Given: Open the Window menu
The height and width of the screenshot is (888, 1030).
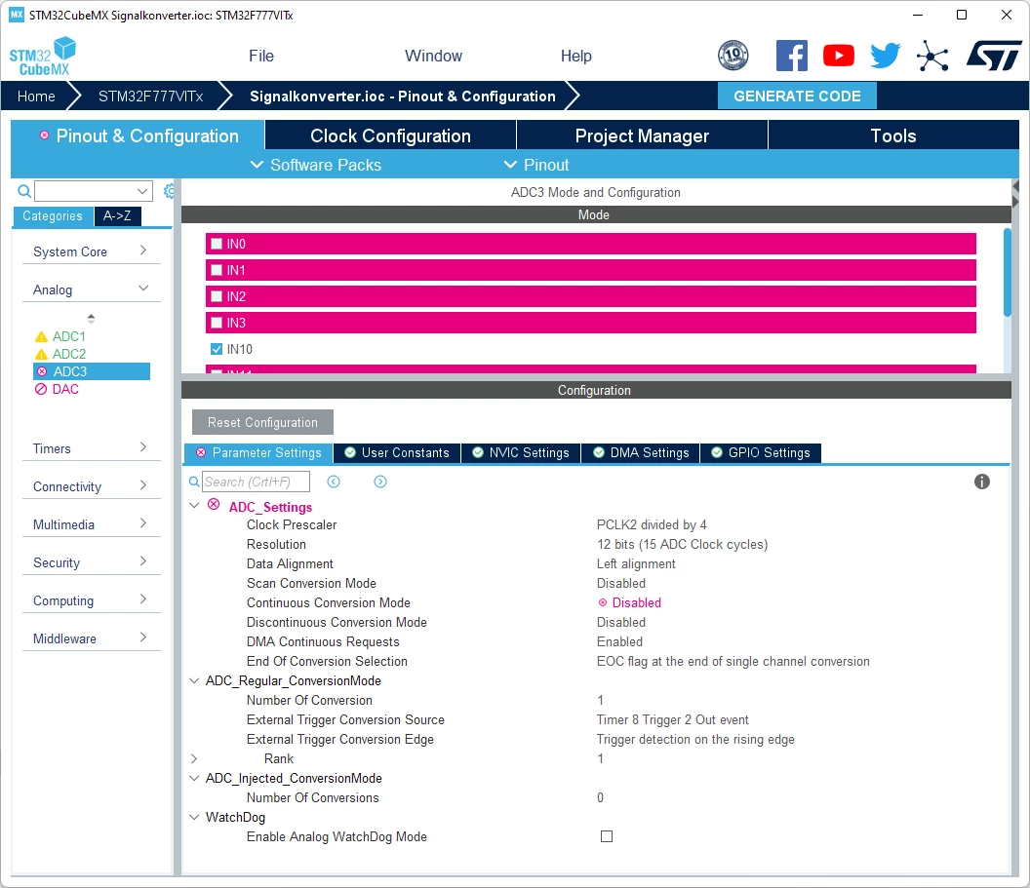Looking at the screenshot, I should coord(433,56).
